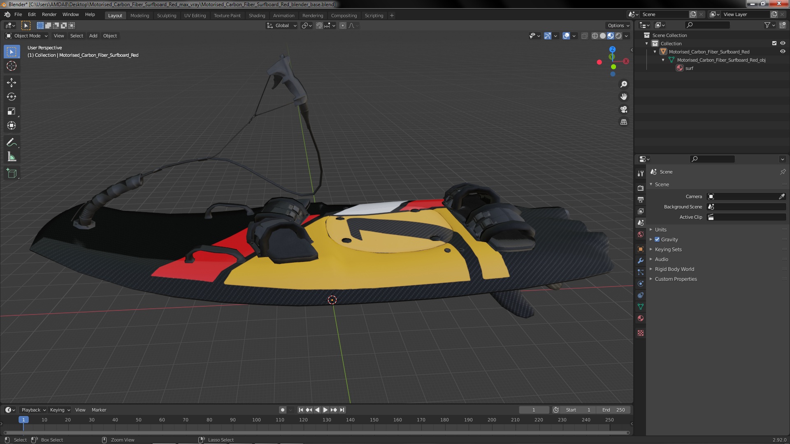
Task: Hide Motorised_Carbon_Fiber_Surfboard_Red object with eye icon
Action: 783,52
